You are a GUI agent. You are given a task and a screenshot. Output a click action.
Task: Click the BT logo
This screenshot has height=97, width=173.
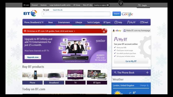coord(30,13)
